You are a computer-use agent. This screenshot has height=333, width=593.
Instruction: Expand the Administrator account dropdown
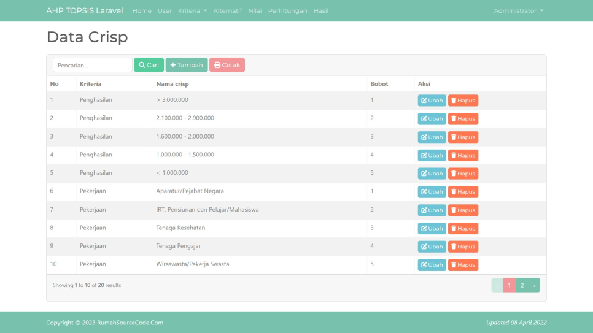coord(519,10)
